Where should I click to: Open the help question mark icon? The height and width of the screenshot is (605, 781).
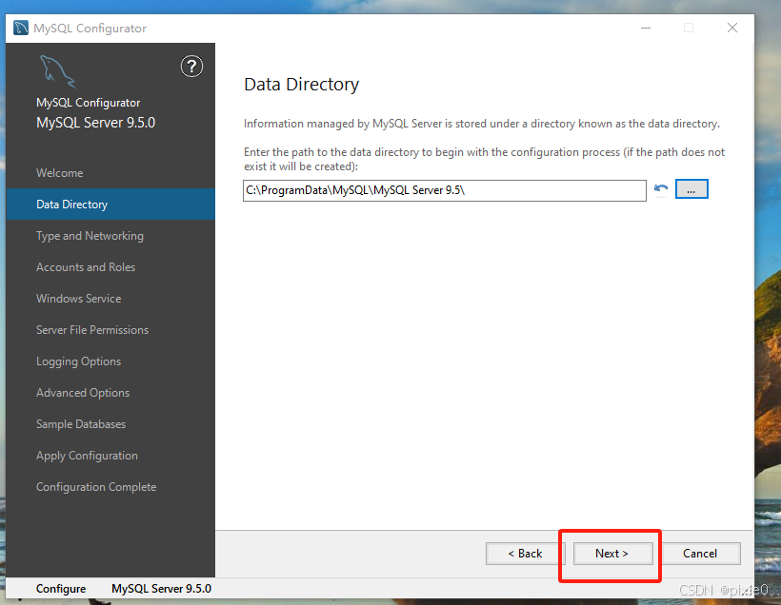[191, 67]
